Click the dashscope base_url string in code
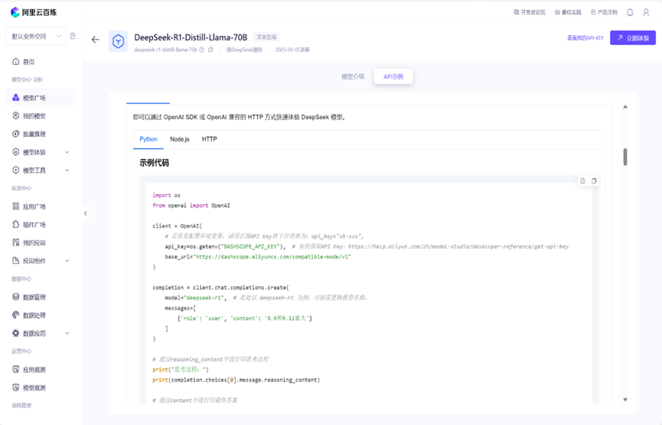 (x=272, y=257)
